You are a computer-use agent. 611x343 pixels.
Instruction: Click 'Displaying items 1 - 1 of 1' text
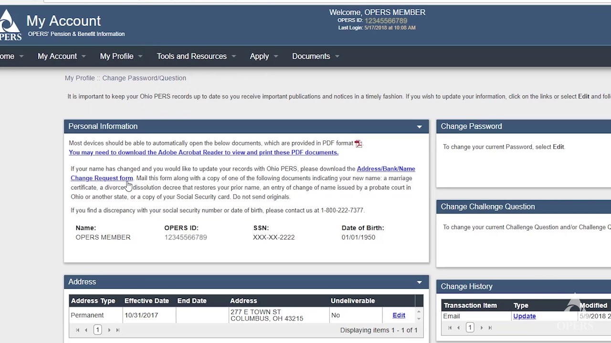(379, 330)
